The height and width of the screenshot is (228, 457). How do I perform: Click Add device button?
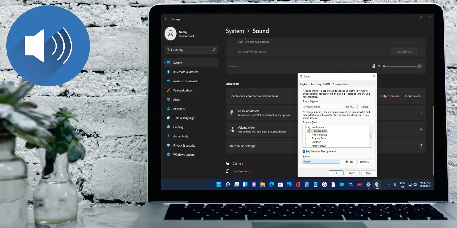click(404, 52)
